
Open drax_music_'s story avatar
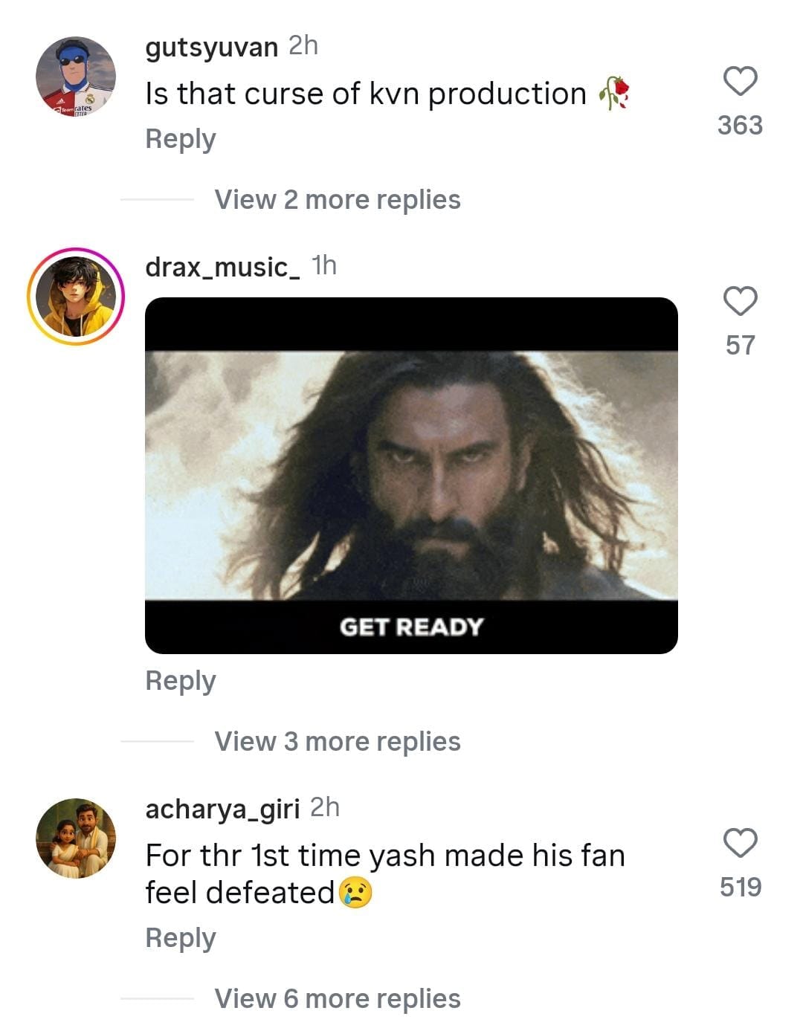coord(76,297)
